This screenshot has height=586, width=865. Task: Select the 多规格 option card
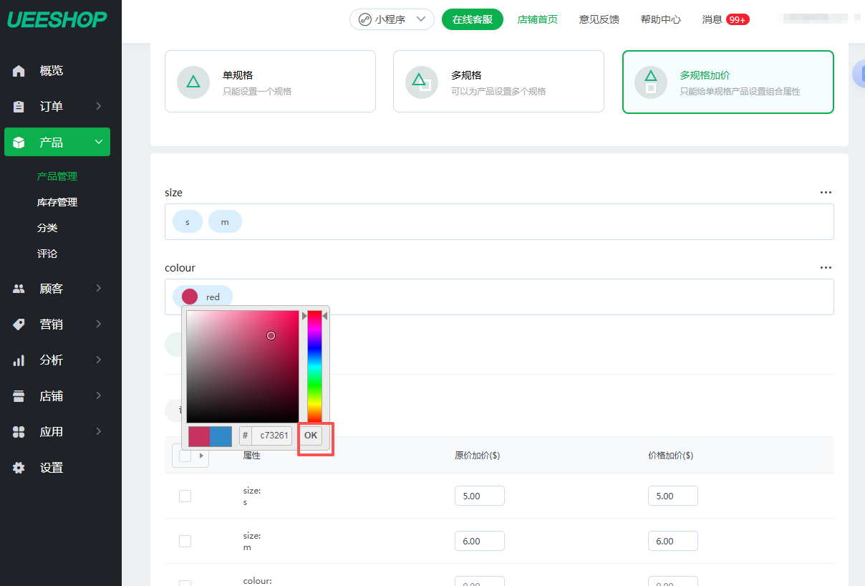point(498,82)
